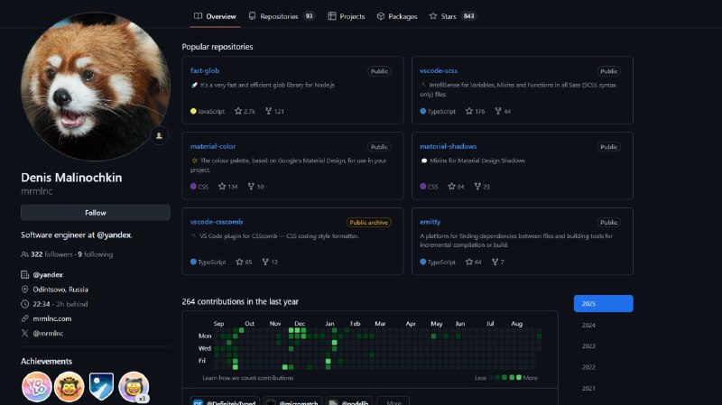Click the fork icon on vscode-csscomb

point(265,262)
